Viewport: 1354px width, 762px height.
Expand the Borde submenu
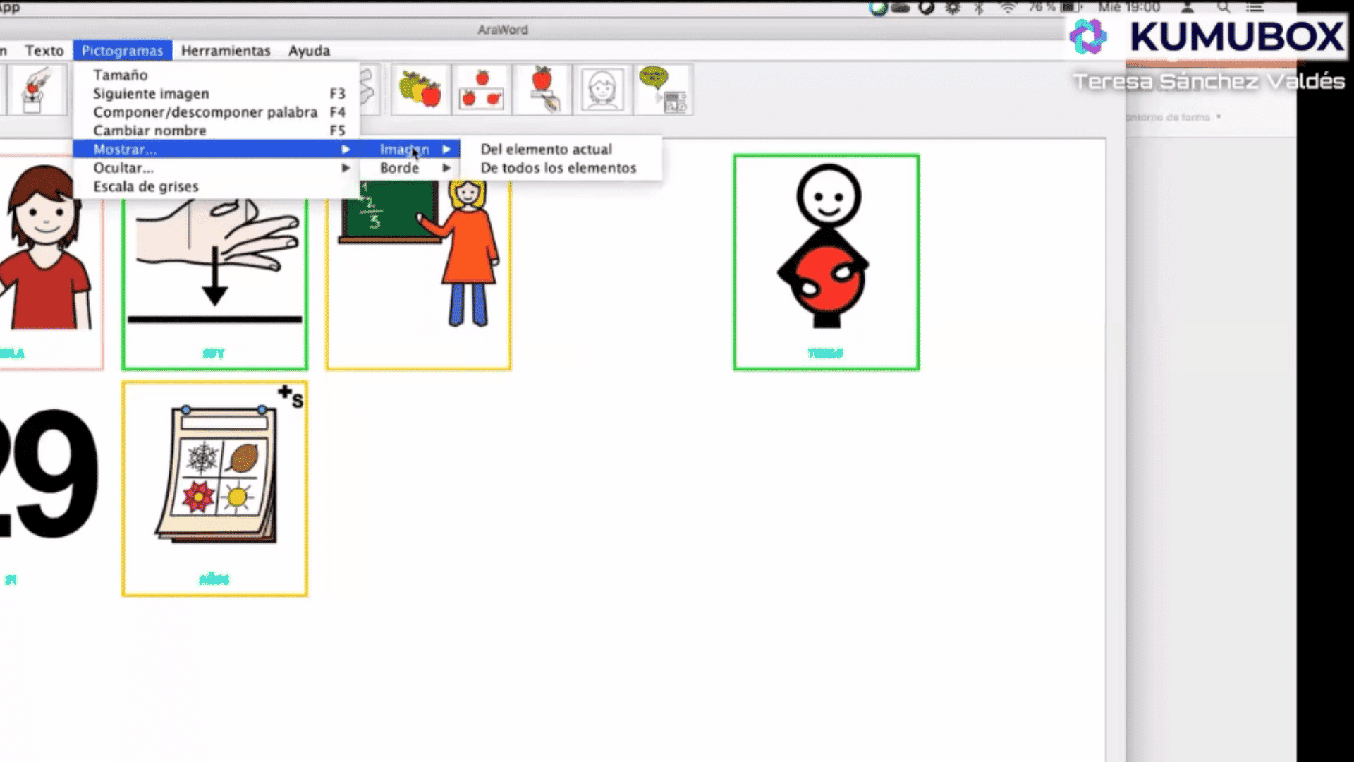410,168
